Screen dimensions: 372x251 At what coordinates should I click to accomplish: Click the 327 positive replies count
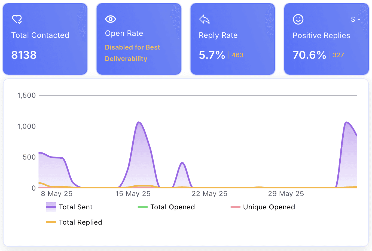[x=338, y=55]
